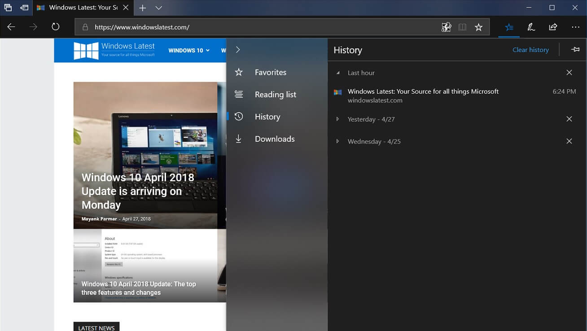The height and width of the screenshot is (331, 587).
Task: Pin the History pane open
Action: click(x=575, y=50)
